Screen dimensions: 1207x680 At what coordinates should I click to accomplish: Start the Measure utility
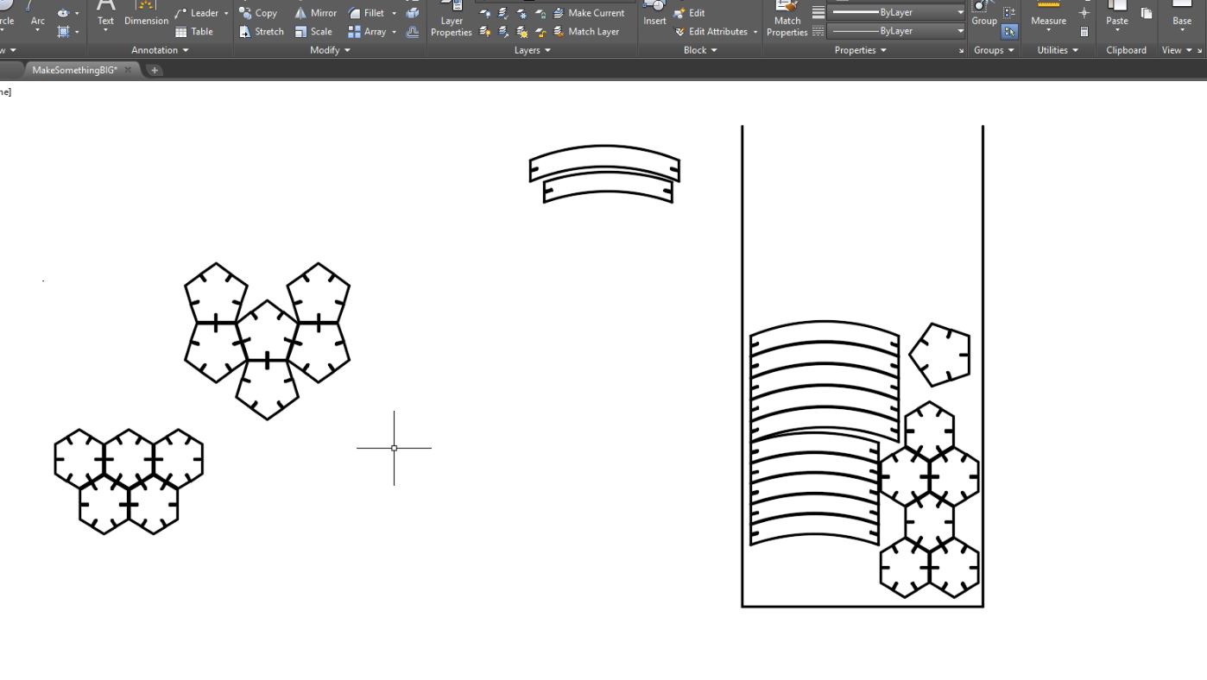click(1049, 16)
